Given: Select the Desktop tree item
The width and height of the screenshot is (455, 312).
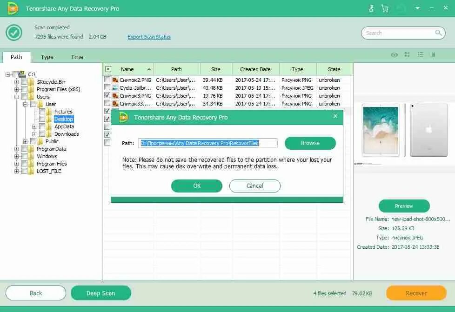Looking at the screenshot, I should tap(64, 119).
